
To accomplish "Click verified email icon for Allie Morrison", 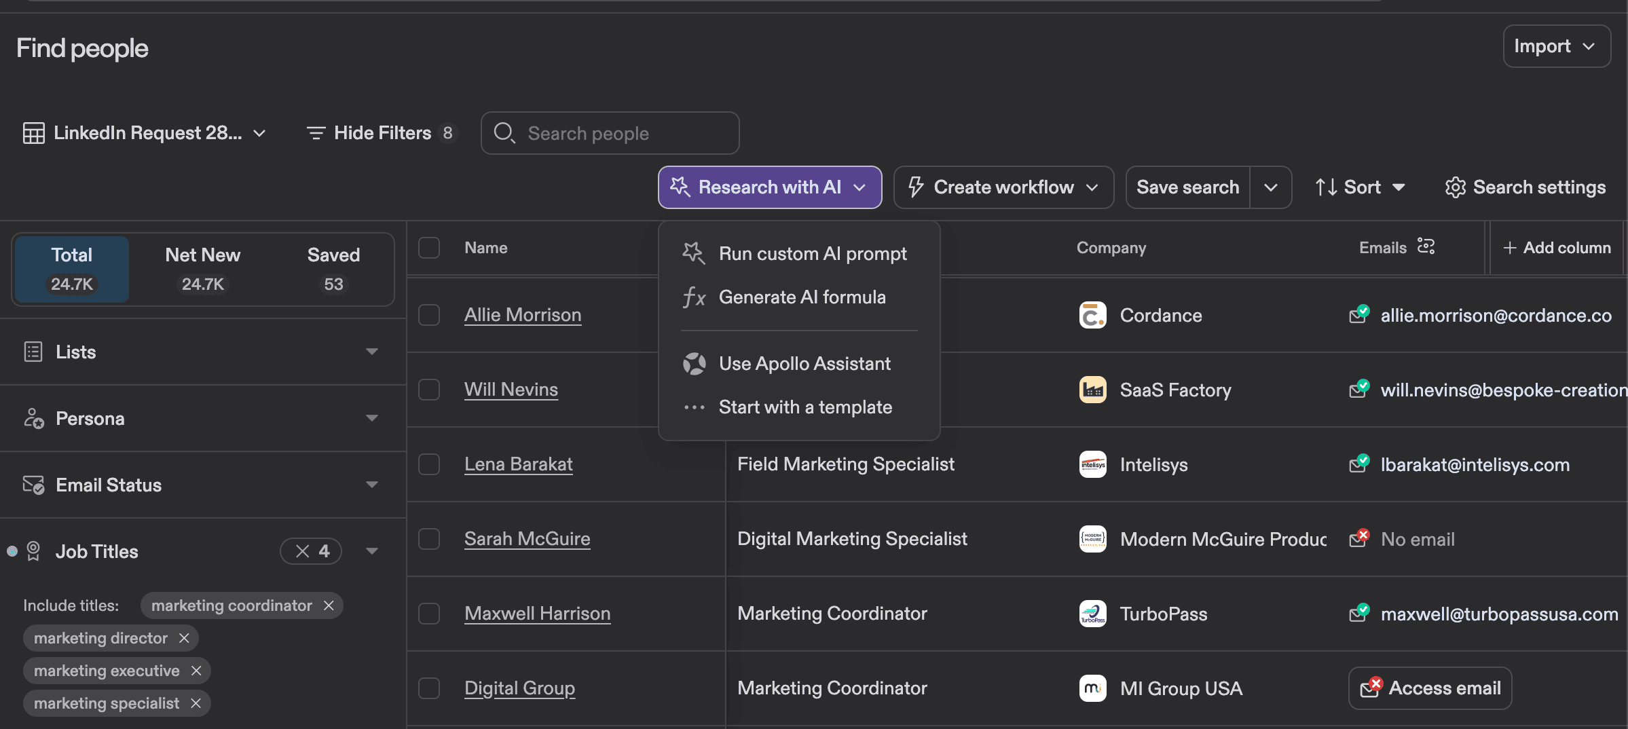I will [1359, 314].
